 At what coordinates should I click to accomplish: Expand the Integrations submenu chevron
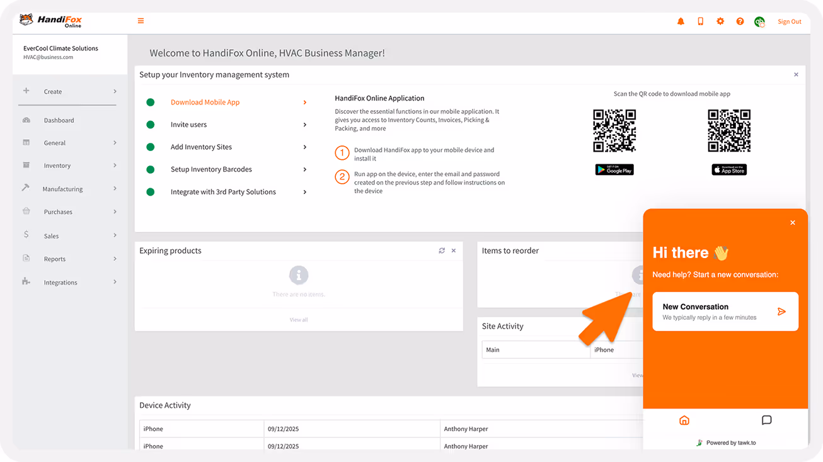pos(115,282)
